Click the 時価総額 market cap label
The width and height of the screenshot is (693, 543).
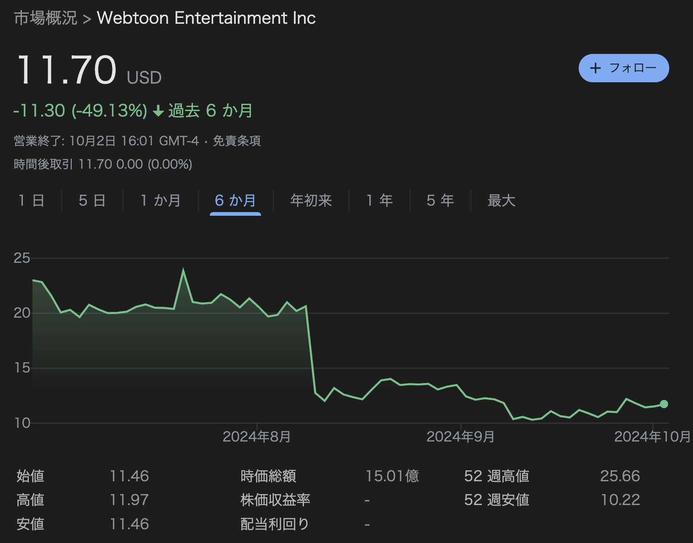268,476
